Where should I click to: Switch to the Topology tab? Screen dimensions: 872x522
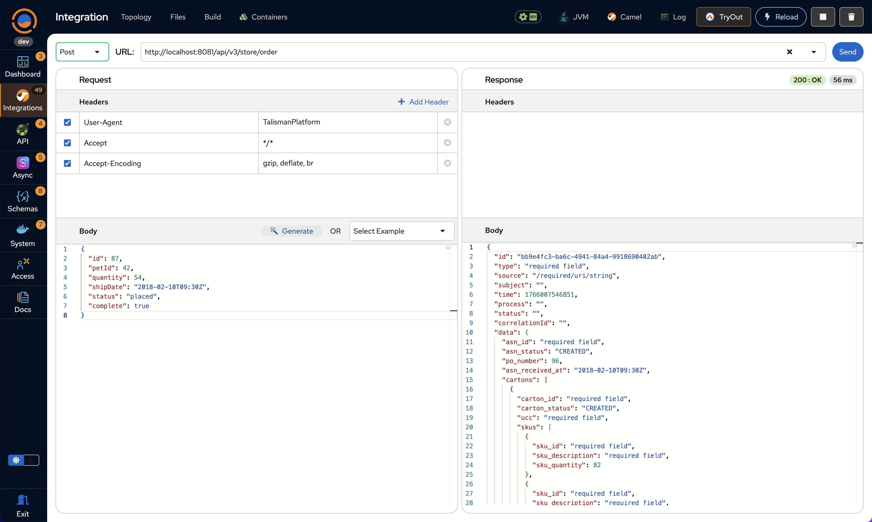136,17
